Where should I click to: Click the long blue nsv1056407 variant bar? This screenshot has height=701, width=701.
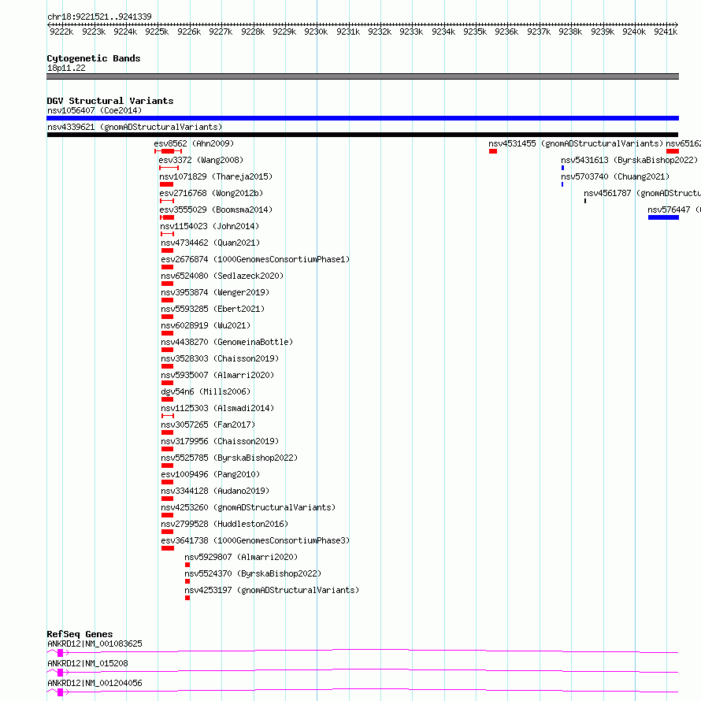coord(362,118)
